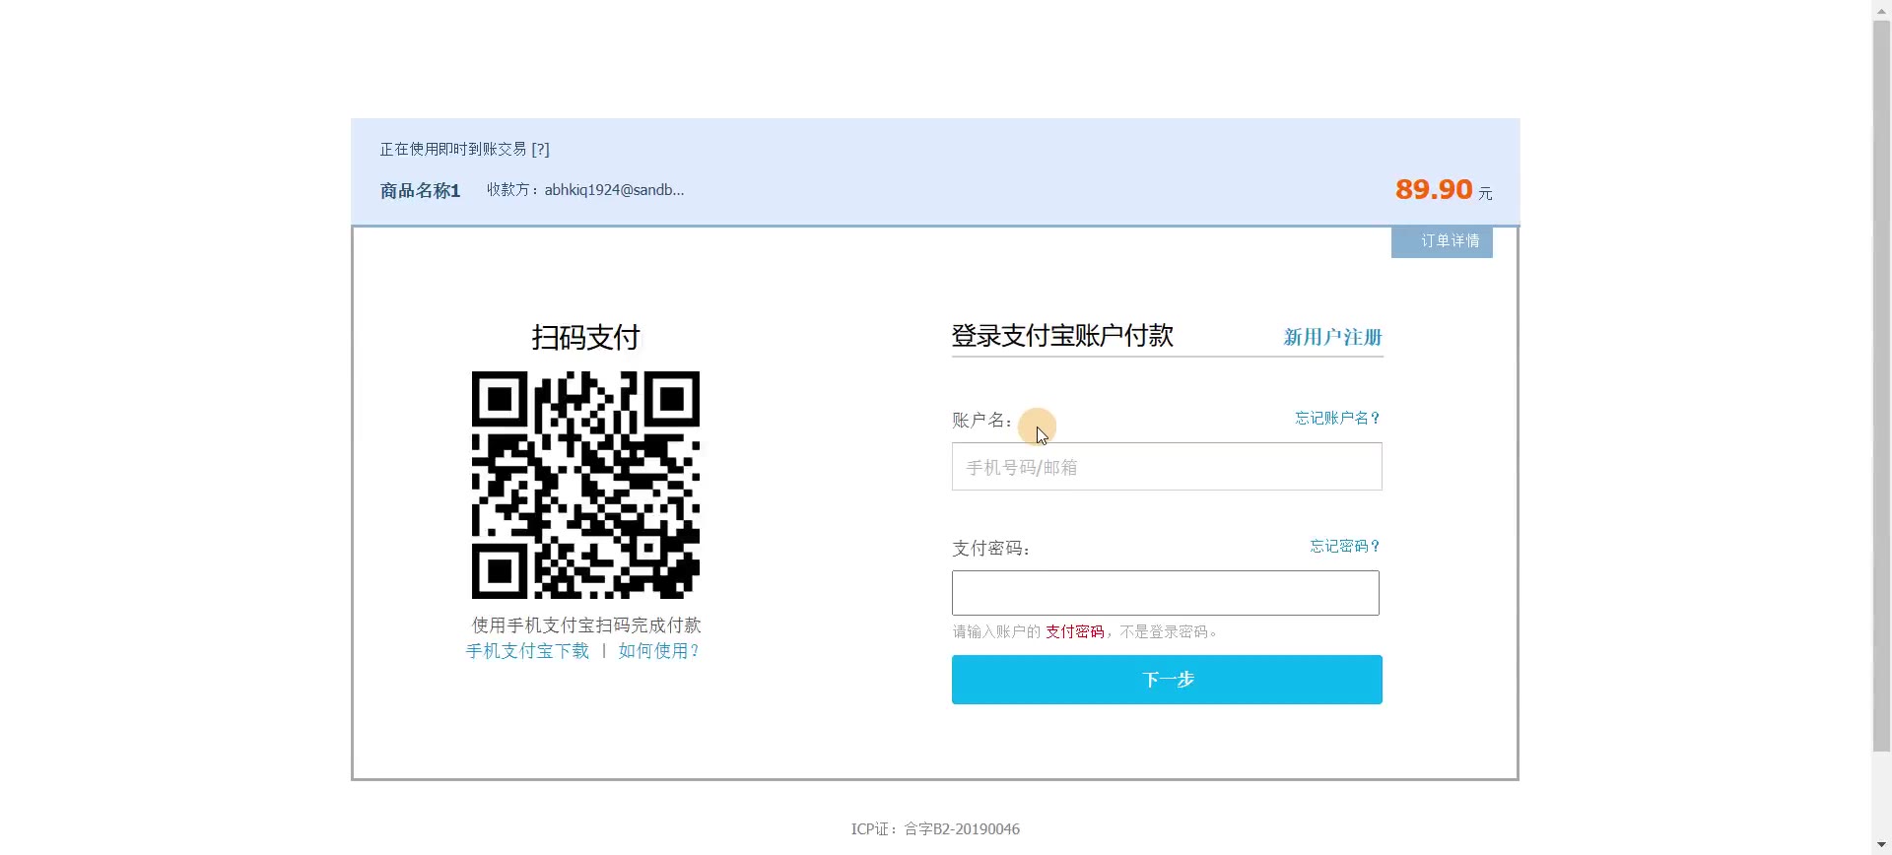Open the 如何使用？ how-to-use link

coord(659,651)
